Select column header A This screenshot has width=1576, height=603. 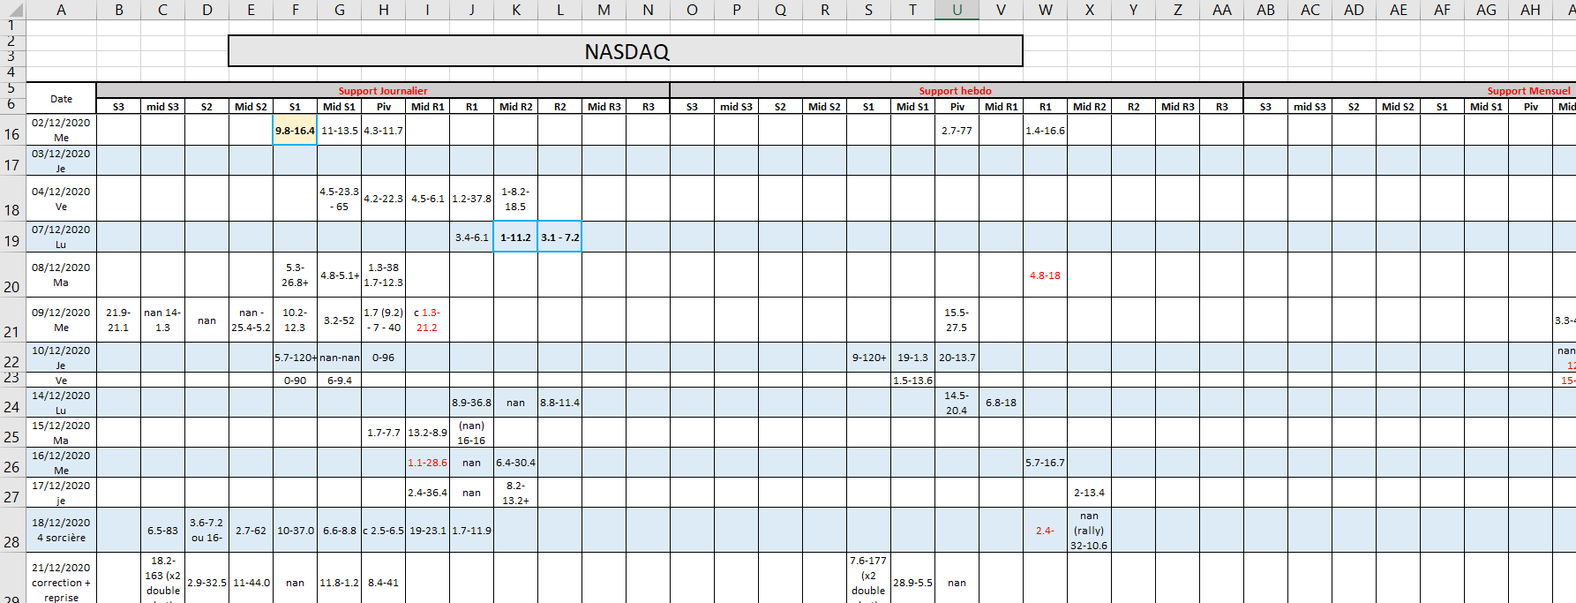tap(61, 10)
